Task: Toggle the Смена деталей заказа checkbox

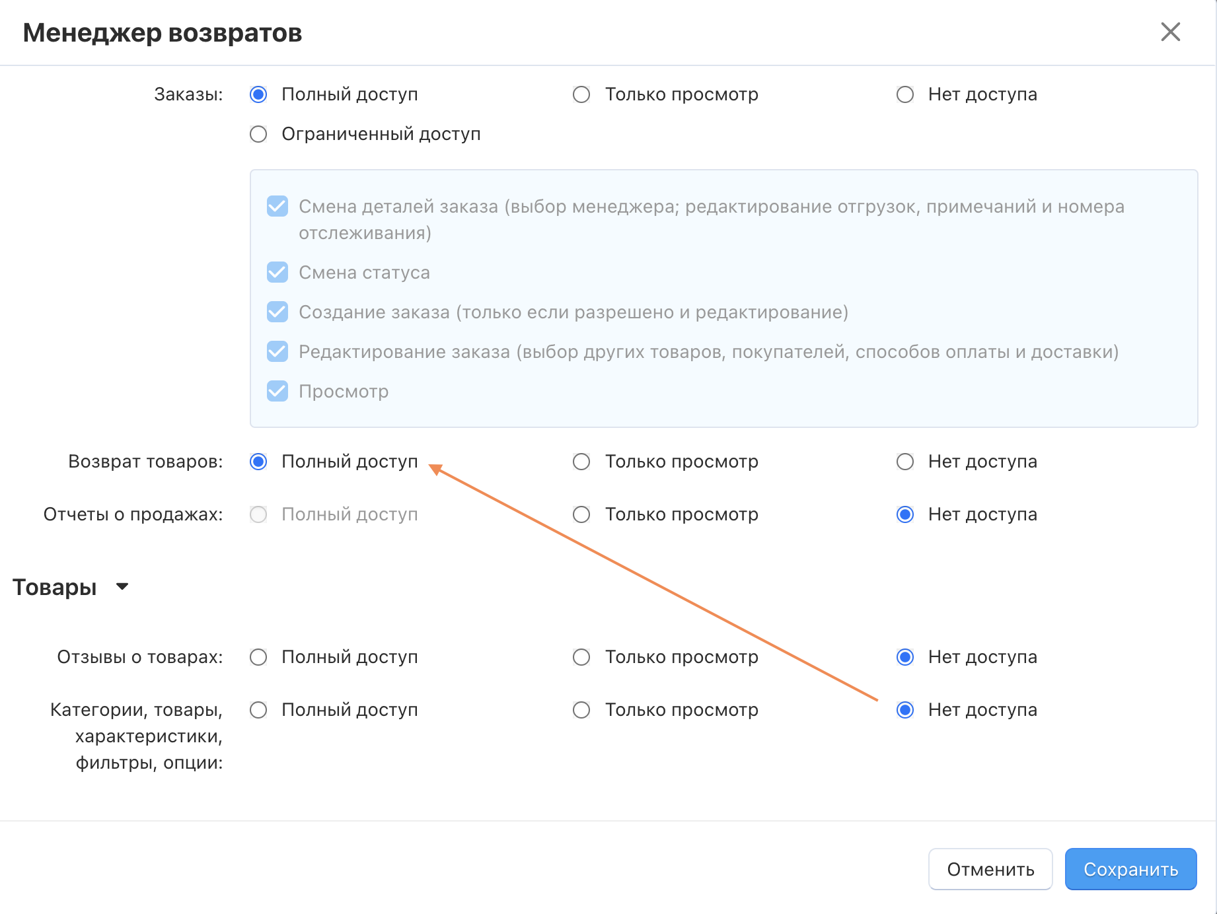Action: click(x=277, y=206)
